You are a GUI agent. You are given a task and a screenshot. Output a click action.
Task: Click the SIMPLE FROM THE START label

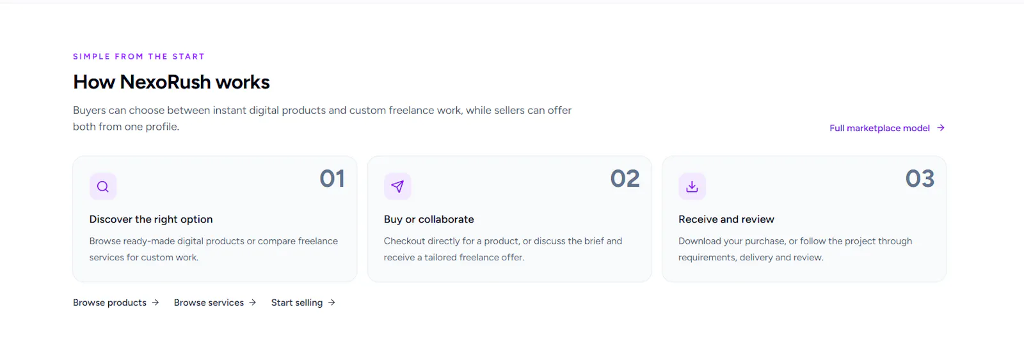point(139,56)
